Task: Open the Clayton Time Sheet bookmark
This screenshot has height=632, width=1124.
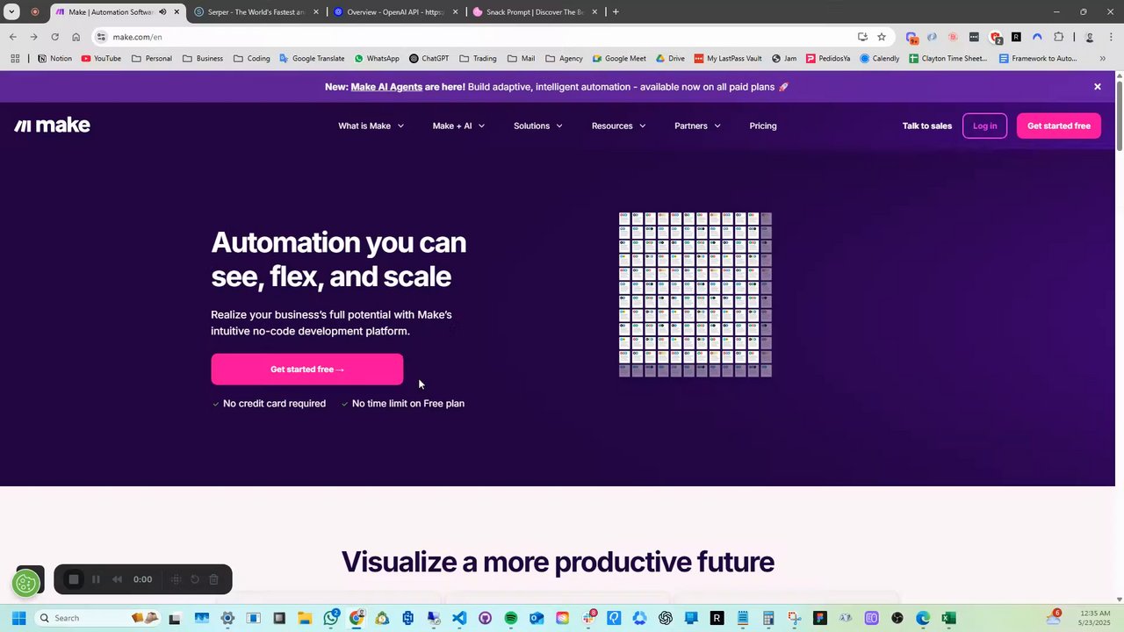Action: point(948,59)
